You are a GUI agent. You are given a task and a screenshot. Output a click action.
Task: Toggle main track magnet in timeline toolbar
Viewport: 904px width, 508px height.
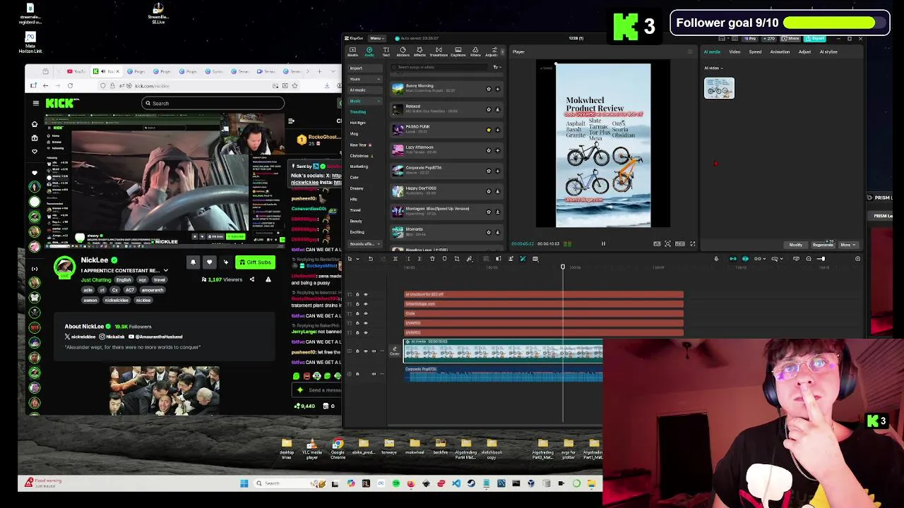[x=732, y=259]
